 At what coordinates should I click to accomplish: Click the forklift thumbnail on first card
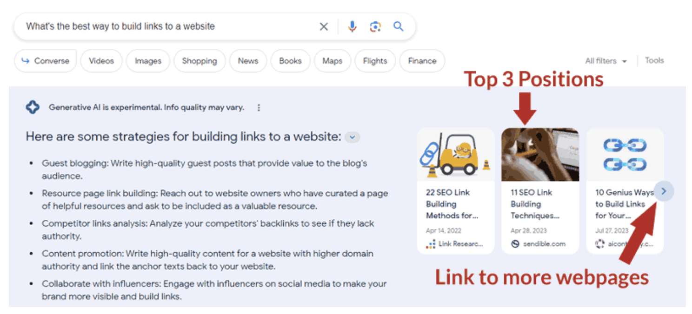coord(455,154)
